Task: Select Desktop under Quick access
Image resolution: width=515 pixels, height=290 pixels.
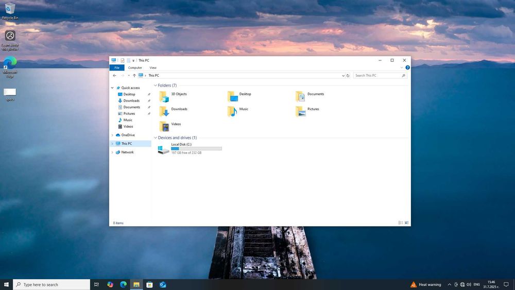Action: click(129, 94)
